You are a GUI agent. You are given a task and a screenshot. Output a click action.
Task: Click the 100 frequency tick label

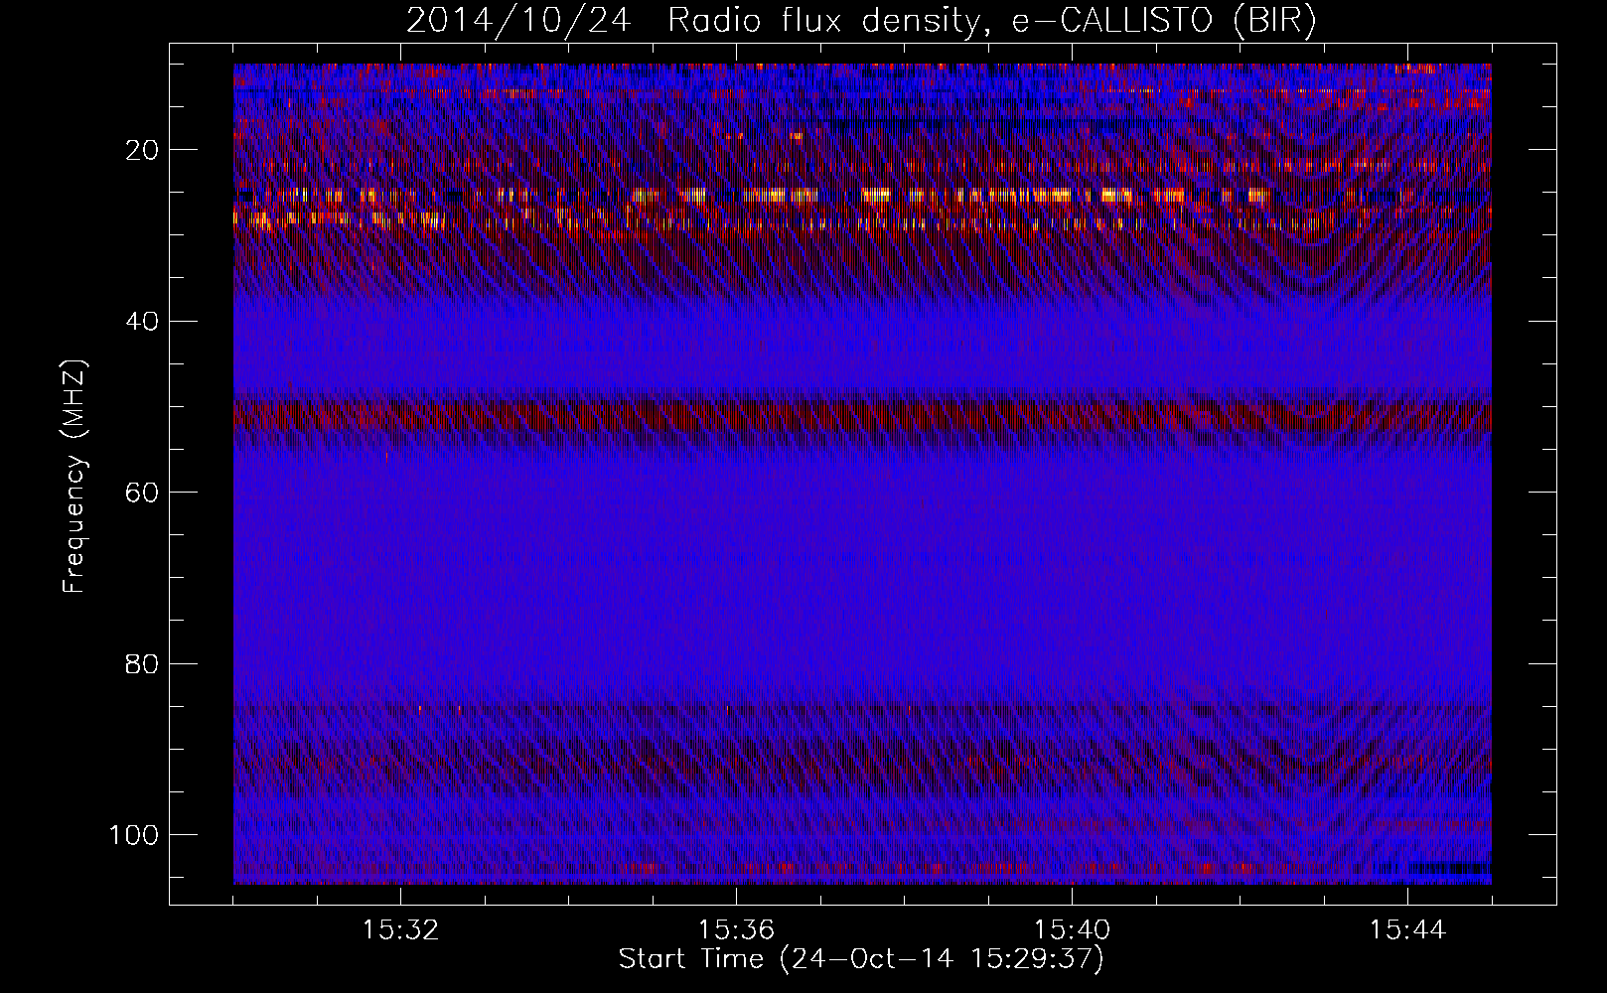136,835
